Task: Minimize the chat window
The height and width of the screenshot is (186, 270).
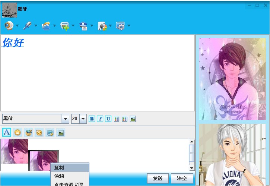Action: pyautogui.click(x=249, y=5)
